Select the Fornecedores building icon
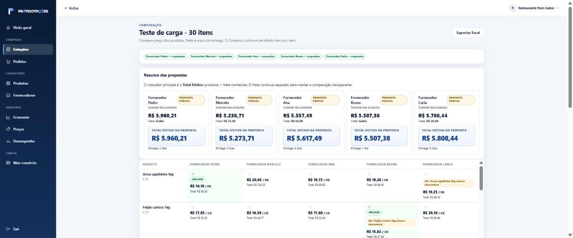This screenshot has width=573, height=238. (8, 95)
